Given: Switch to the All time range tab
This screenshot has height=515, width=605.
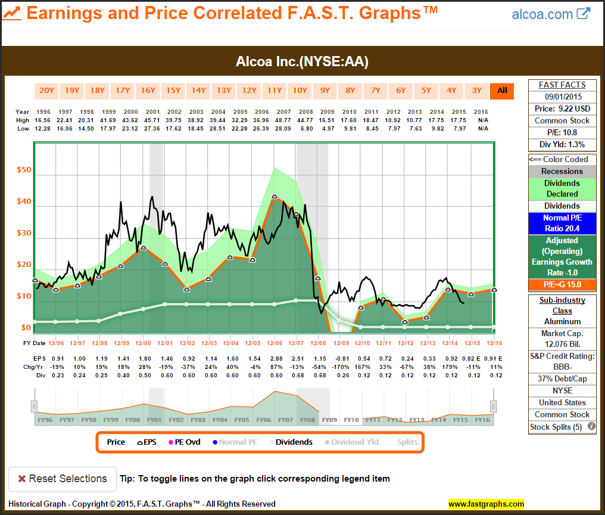Looking at the screenshot, I should pos(502,91).
